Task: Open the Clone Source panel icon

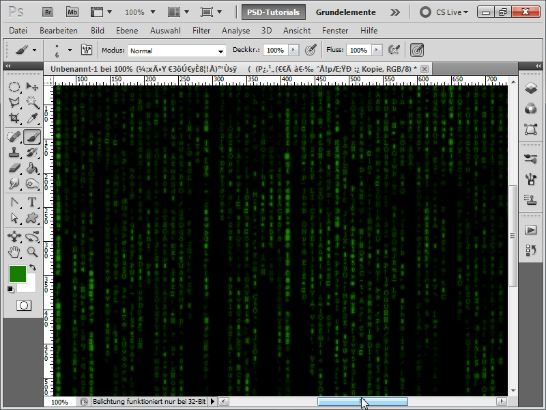Action: [531, 200]
